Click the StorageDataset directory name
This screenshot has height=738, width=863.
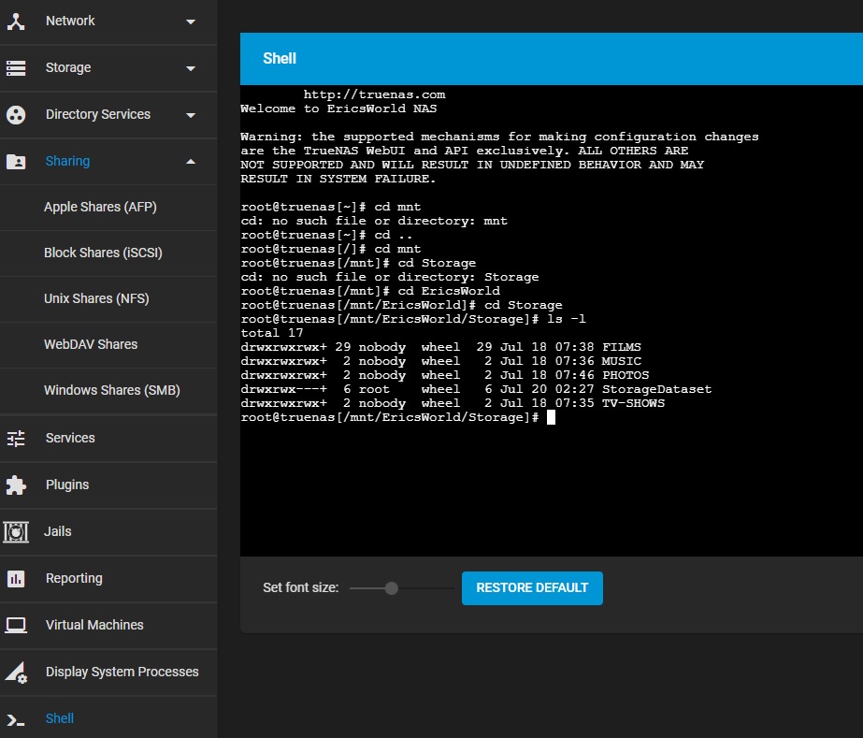656,389
